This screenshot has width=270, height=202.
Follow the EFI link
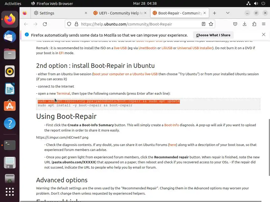click(x=61, y=53)
